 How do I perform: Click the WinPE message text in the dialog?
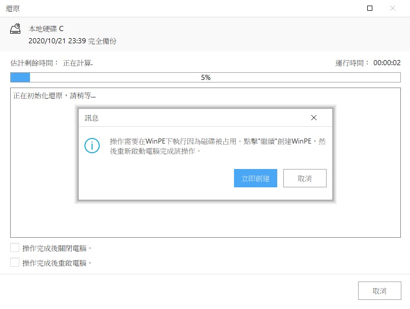tap(218, 146)
